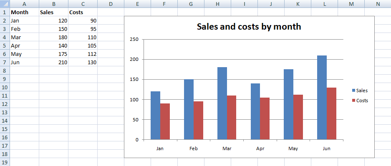Image resolution: width=391 pixels, height=166 pixels.
Task: Select the blue Sales bar for Jun
Action: (x=322, y=98)
